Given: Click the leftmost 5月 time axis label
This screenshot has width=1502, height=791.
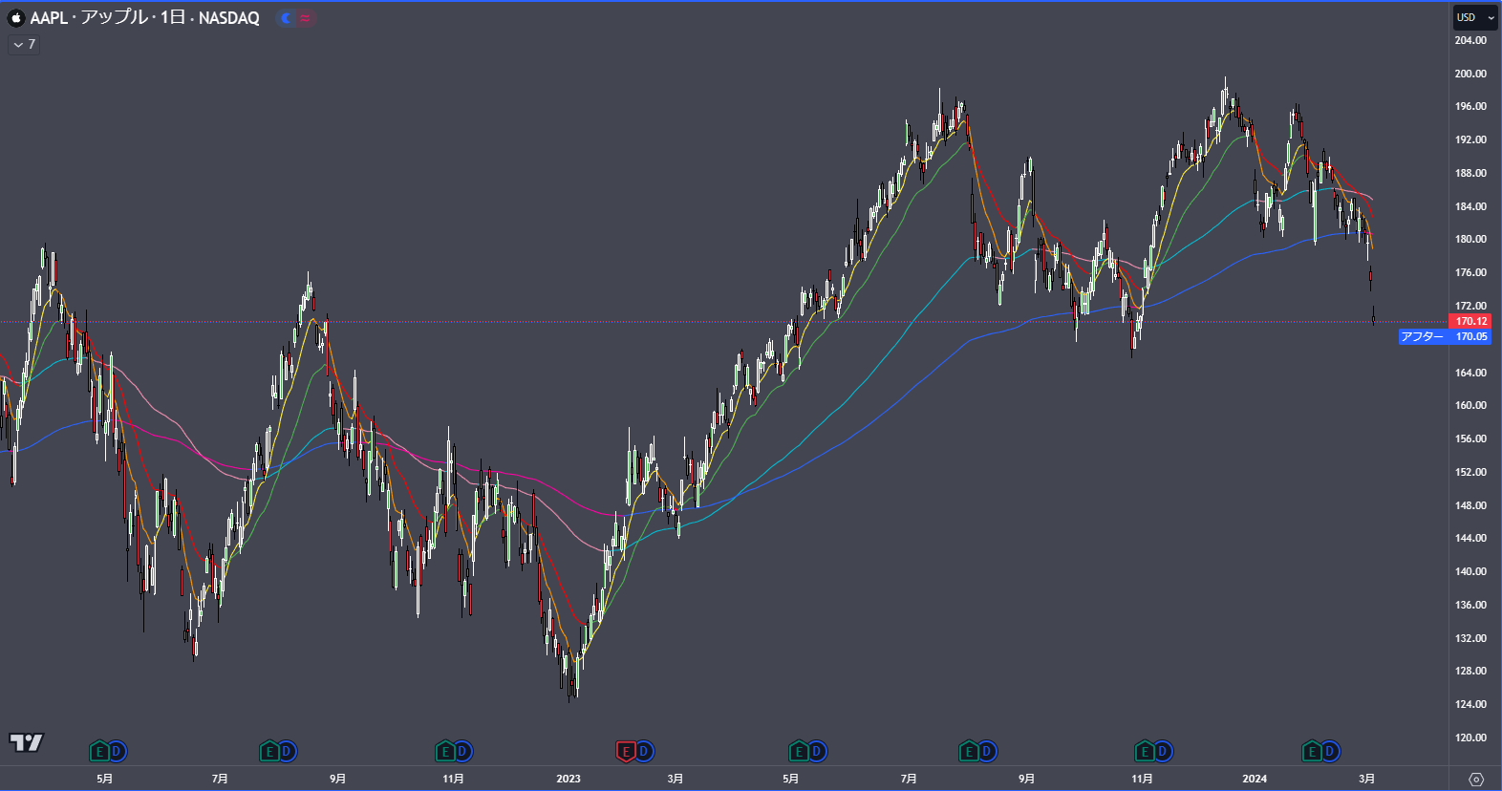Looking at the screenshot, I should [x=105, y=779].
